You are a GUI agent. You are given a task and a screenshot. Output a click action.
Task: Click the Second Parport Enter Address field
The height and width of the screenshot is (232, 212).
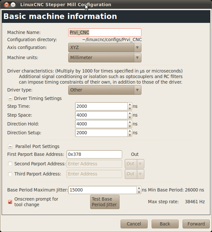pyautogui.click(x=94, y=164)
